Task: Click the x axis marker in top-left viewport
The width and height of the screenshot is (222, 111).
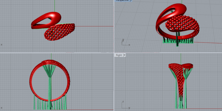Action: 1,45
